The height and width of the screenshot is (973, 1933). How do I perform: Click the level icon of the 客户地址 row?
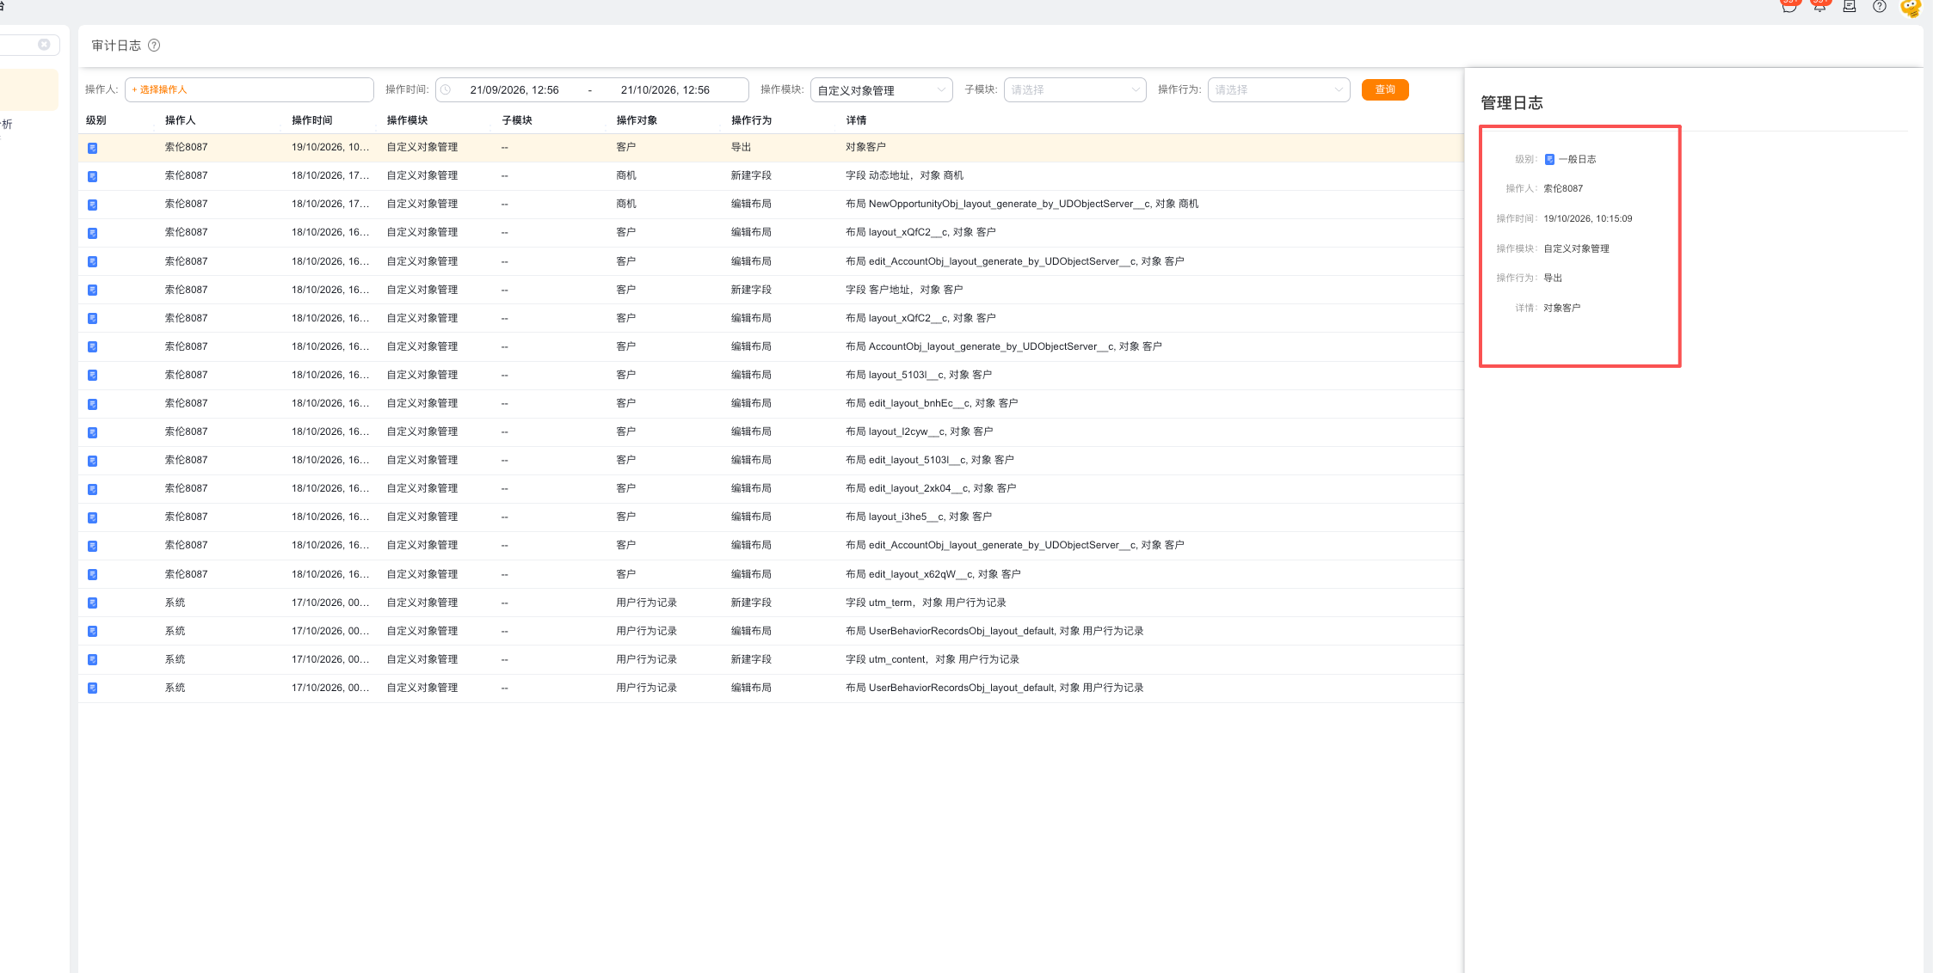(92, 290)
